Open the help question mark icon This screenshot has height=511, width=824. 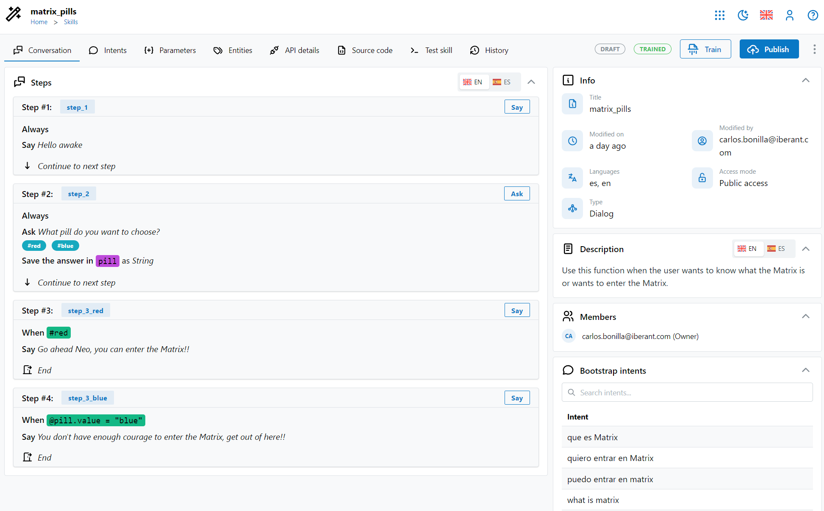pos(813,15)
